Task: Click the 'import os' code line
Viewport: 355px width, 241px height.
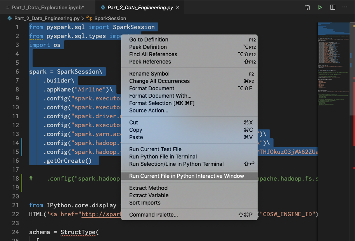Action: click(45, 45)
